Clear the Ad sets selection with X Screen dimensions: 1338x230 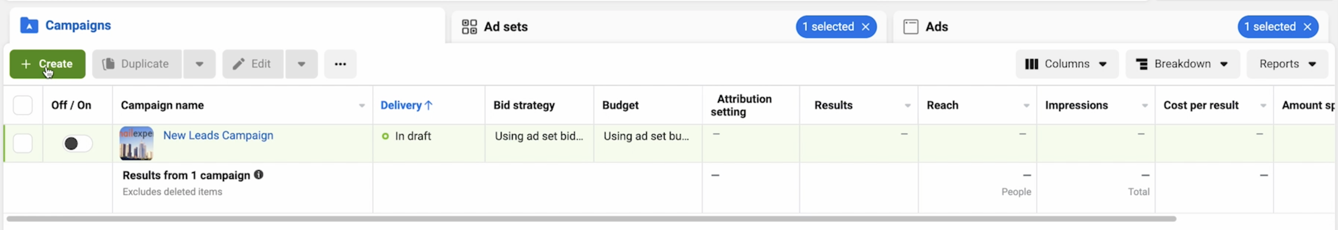tap(865, 27)
